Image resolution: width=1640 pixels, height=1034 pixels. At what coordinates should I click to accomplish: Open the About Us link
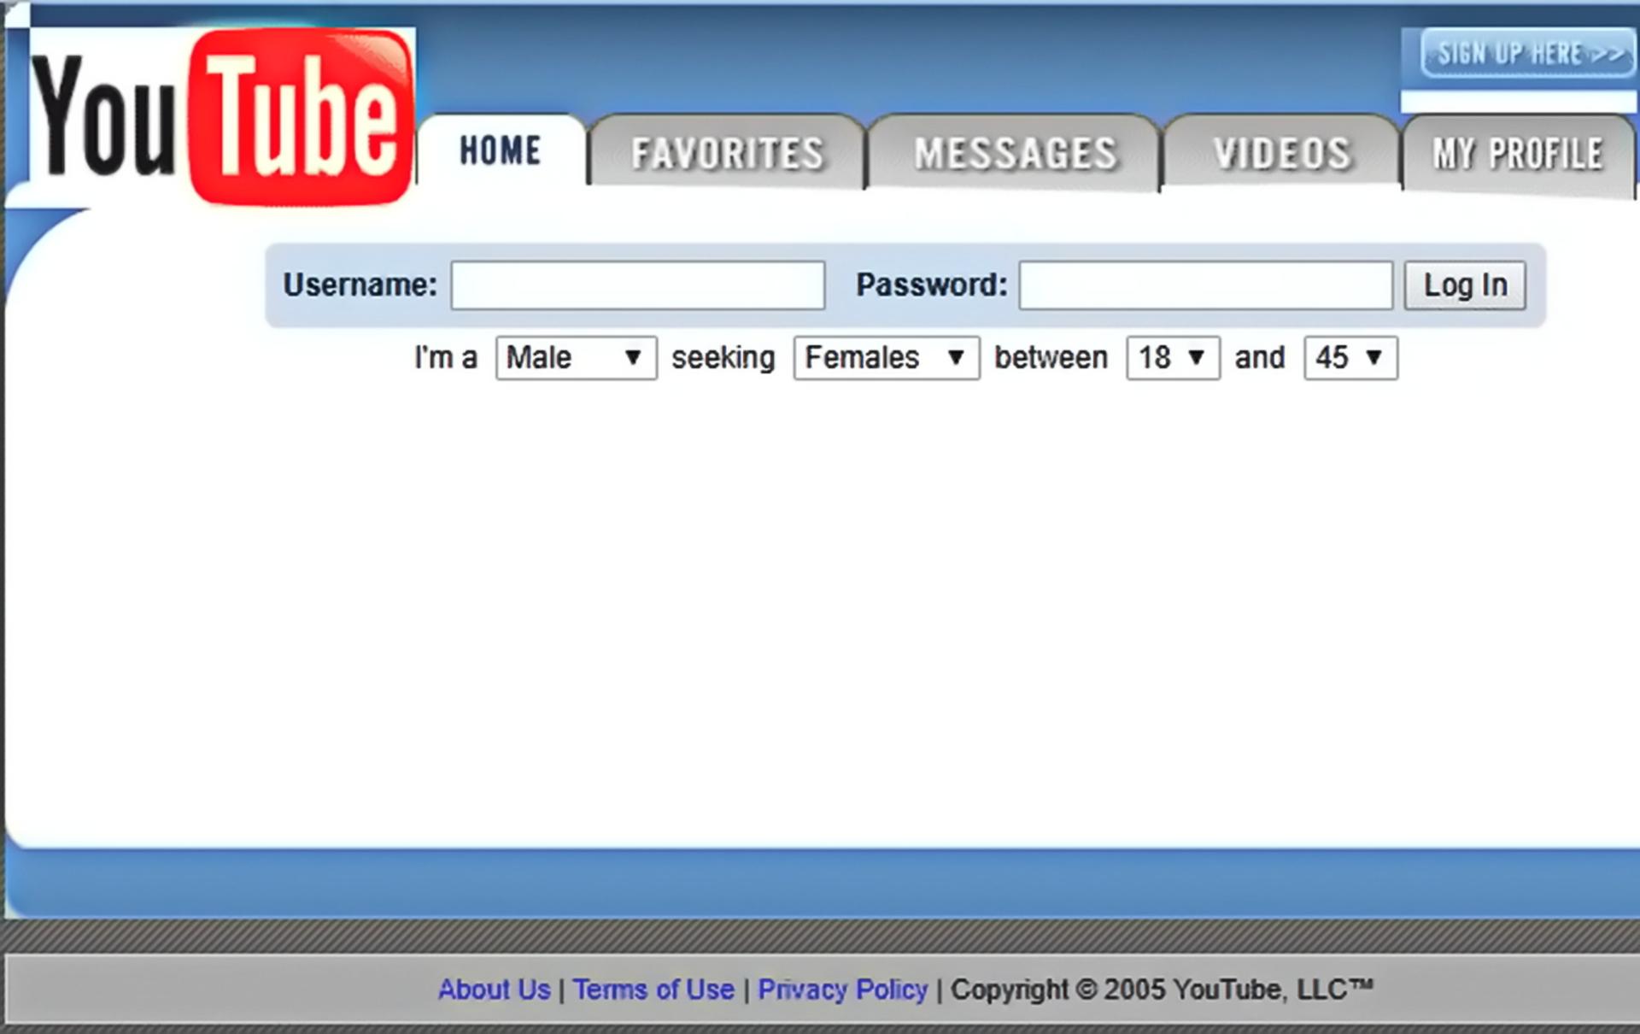(494, 990)
